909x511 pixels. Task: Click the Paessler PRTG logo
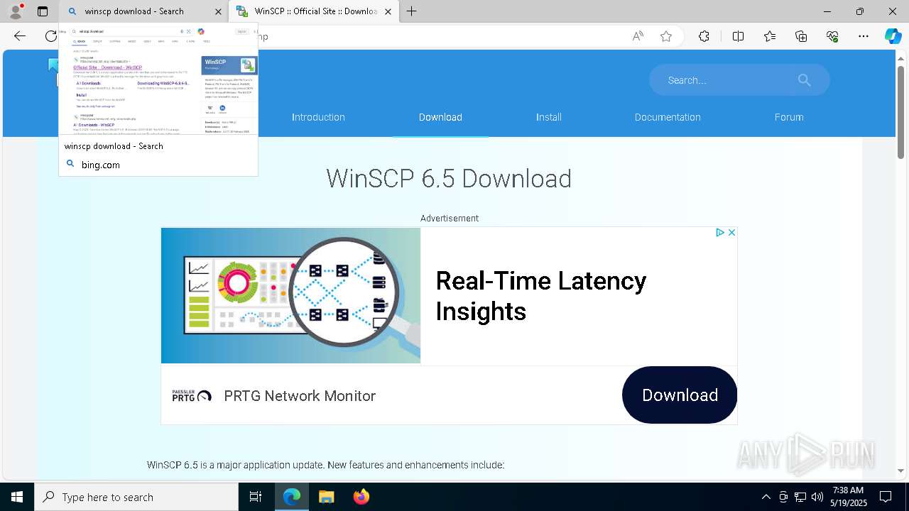click(x=192, y=395)
